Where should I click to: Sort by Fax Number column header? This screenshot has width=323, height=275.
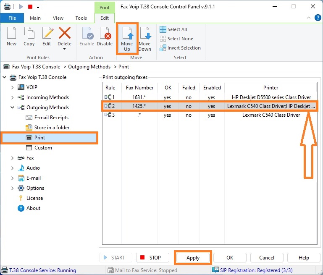(139, 88)
